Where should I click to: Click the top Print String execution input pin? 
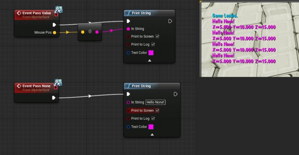128,21
